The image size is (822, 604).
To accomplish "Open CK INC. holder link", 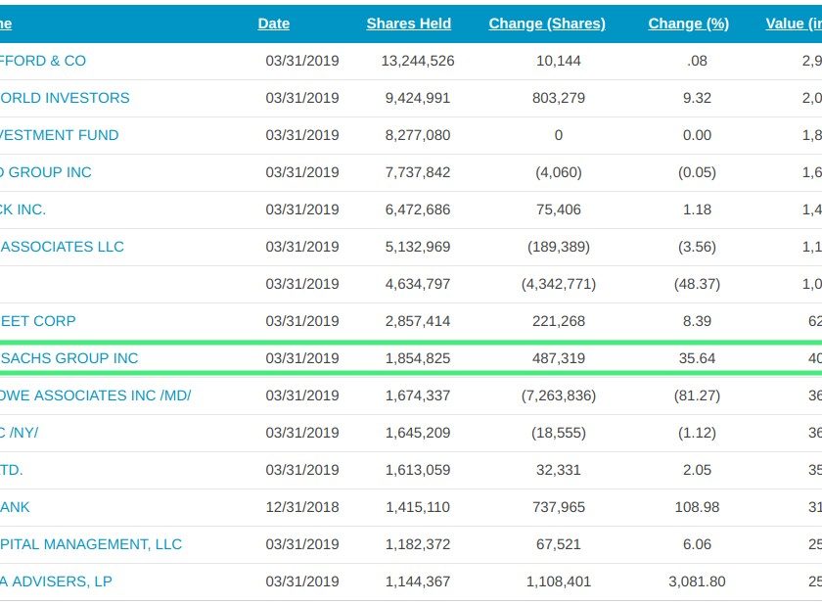I will 23,209.
